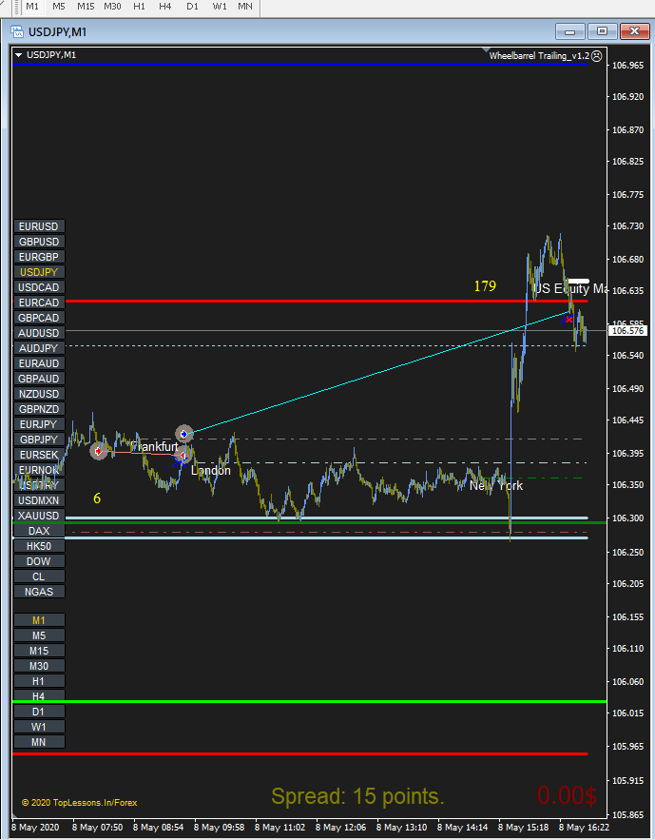Open EURJPY symbol button

(x=39, y=424)
